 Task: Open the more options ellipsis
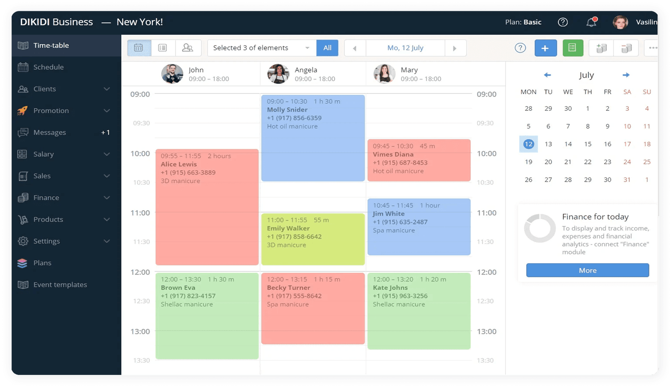(x=652, y=48)
